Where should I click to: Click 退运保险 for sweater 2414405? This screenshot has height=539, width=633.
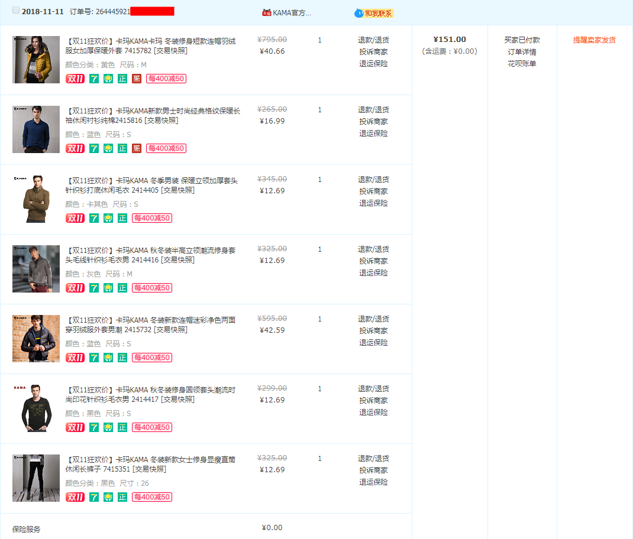pyautogui.click(x=373, y=203)
